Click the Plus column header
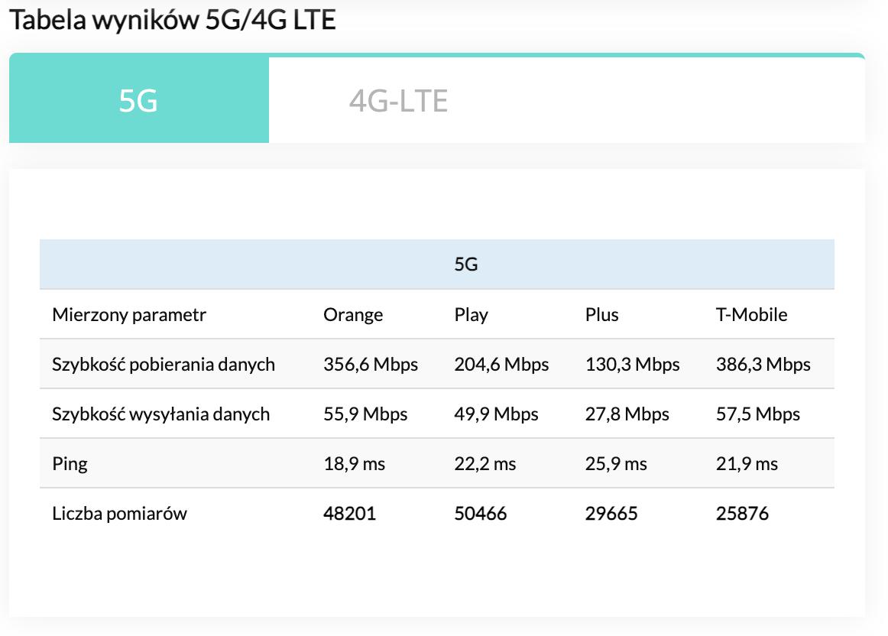This screenshot has height=636, width=888. pyautogui.click(x=601, y=314)
